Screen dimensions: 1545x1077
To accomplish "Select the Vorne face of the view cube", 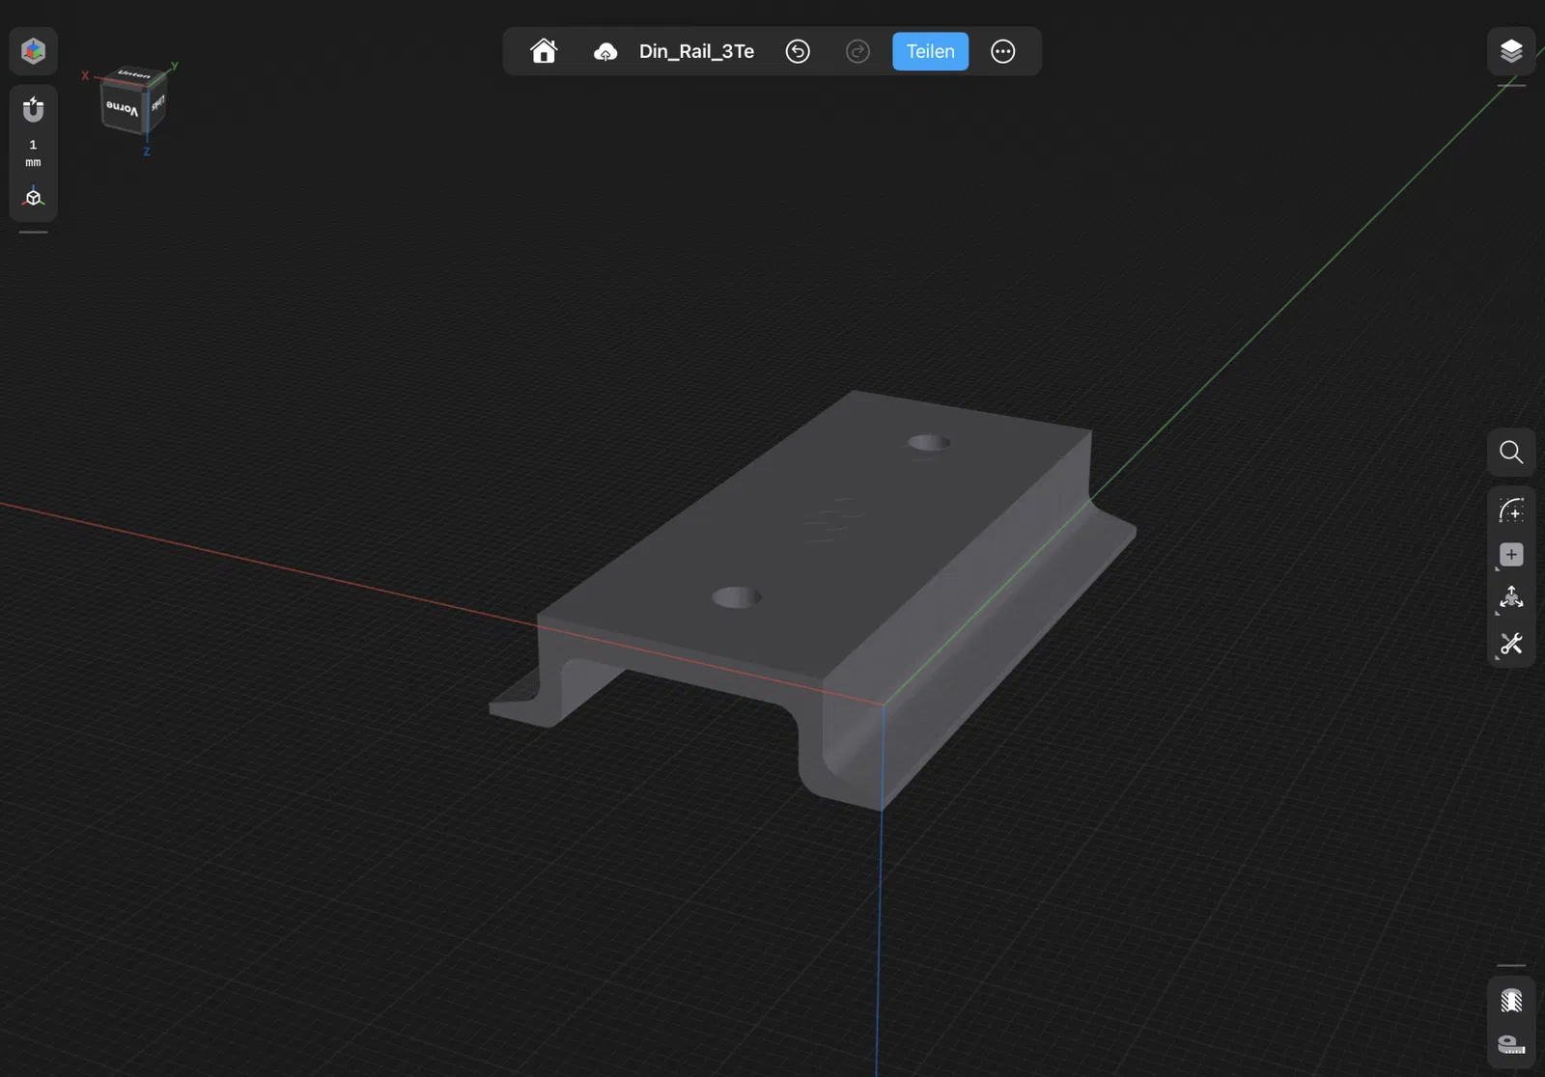I will click(x=123, y=109).
